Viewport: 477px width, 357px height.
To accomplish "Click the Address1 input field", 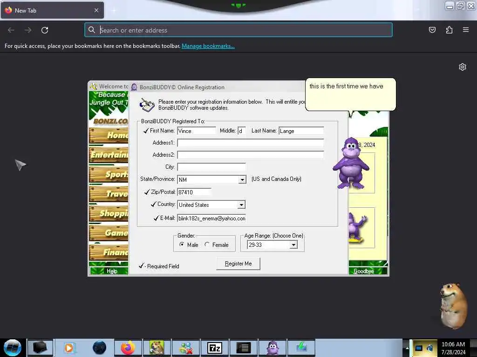I will 250,143.
